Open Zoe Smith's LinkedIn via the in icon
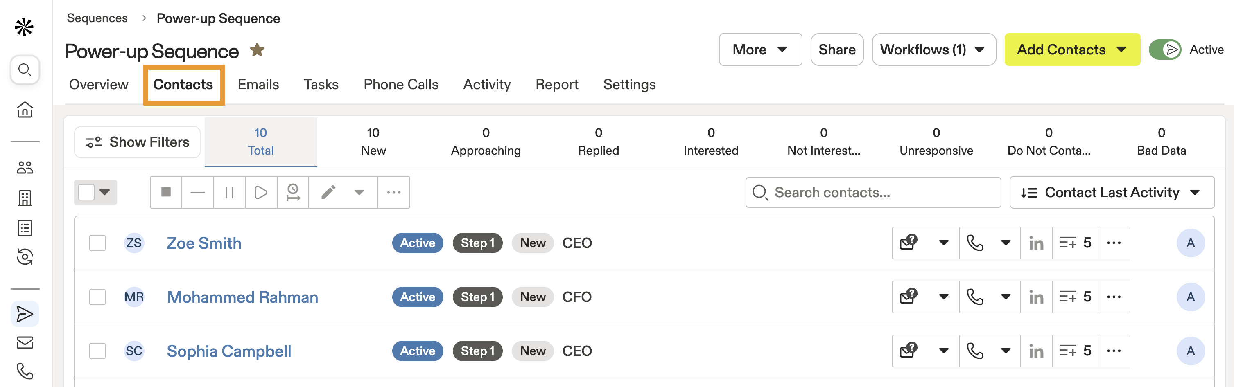Screen dimensions: 1234x387 click(x=1037, y=243)
